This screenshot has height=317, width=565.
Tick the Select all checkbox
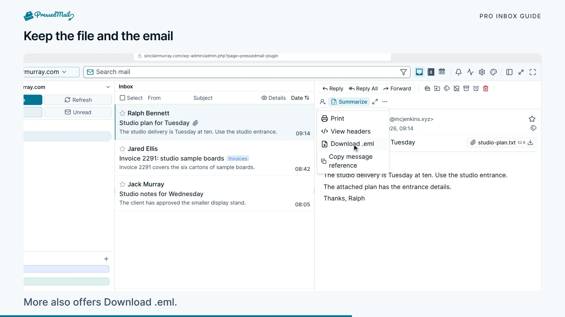tap(122, 98)
